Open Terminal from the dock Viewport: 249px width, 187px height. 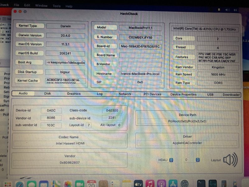click(x=201, y=184)
